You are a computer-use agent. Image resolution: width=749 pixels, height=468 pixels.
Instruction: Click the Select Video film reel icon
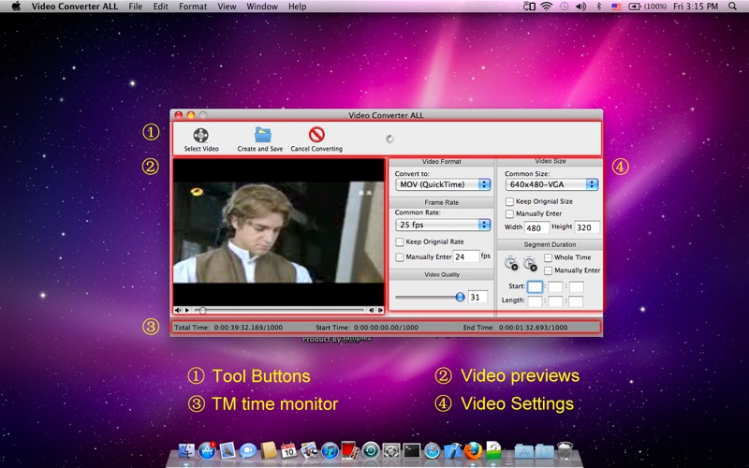tap(201, 135)
